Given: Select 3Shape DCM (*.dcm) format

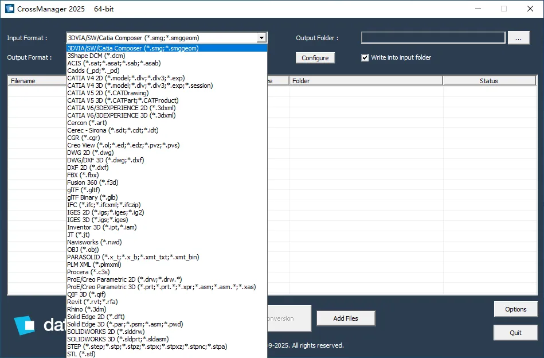Looking at the screenshot, I should 167,56.
